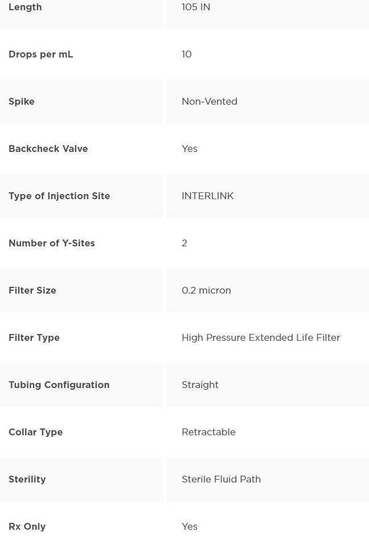Select the Sterile Fluid Path value
369x536 pixels.
222,479
